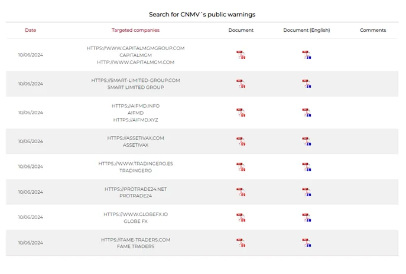Select text HTTPS://FAME-TRADERS.COM
The image size is (406, 274).
click(135, 240)
